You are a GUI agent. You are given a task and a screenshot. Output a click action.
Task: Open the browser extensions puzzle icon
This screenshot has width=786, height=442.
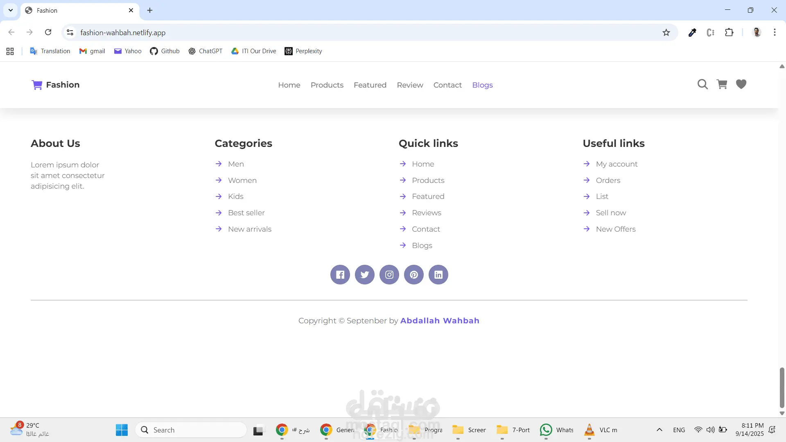729,33
